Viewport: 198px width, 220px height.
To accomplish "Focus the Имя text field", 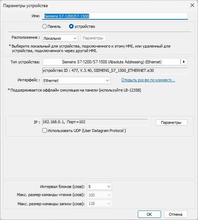I will [x=115, y=16].
